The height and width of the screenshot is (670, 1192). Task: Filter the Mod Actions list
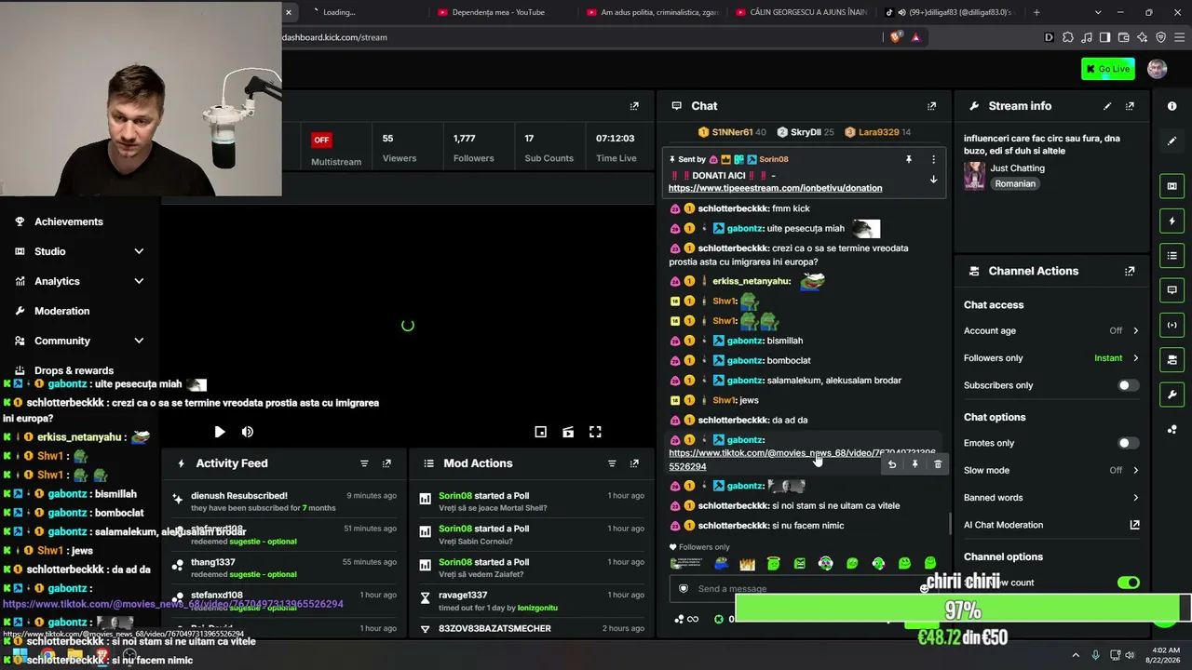[612, 463]
